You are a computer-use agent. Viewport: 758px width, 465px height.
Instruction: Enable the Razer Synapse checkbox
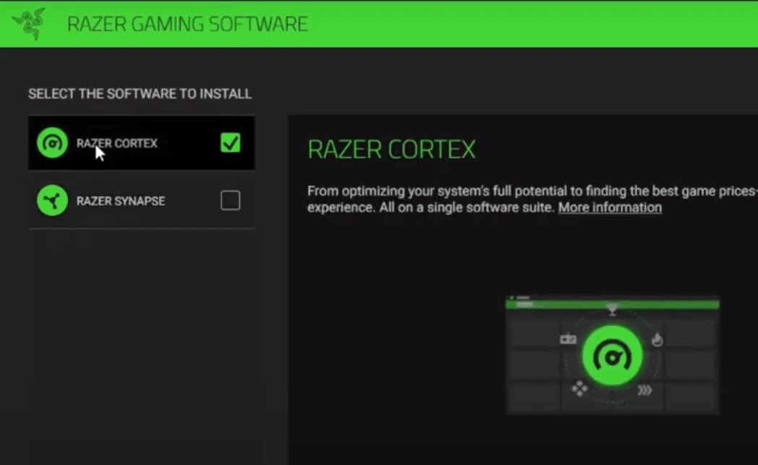coord(230,200)
